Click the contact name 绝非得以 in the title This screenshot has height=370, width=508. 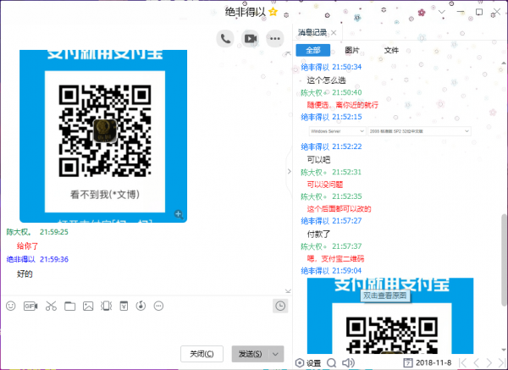tap(246, 13)
